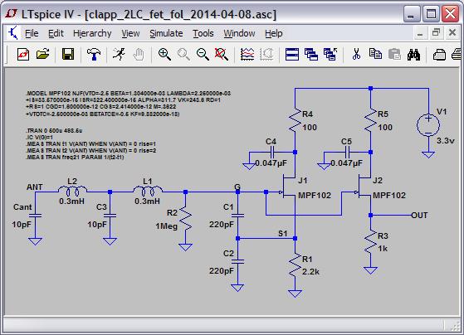Click the Zoom to Fit crossed magnifier icon
Image resolution: width=464 pixels, height=335 pixels.
click(222, 55)
